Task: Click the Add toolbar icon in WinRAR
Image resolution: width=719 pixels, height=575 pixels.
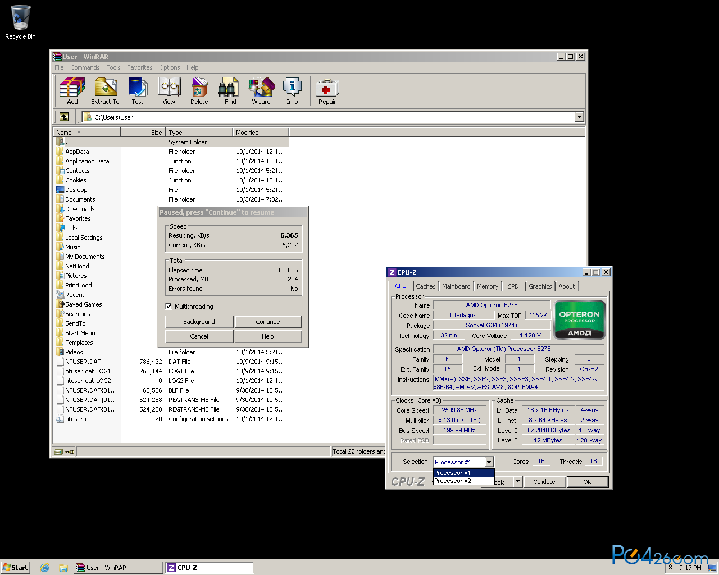Action: click(x=72, y=91)
